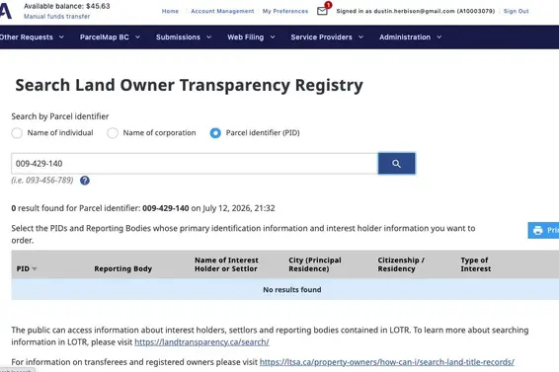Select Parcel identifier (PID) radio option

pyautogui.click(x=215, y=133)
